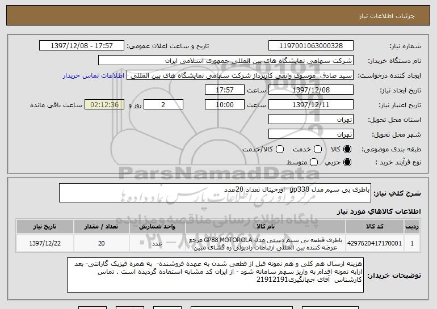Select the کالا radio button
Viewport: 437px width, 309px height.
pyautogui.click(x=347, y=149)
